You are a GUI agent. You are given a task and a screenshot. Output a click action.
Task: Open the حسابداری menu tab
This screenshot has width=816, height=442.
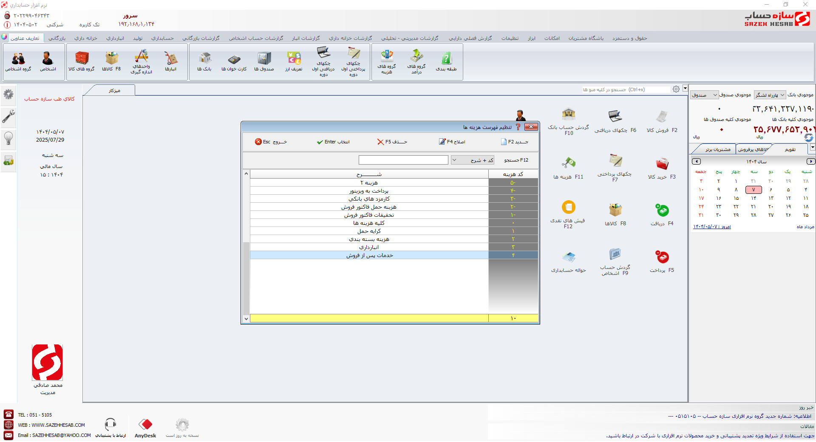(x=162, y=38)
